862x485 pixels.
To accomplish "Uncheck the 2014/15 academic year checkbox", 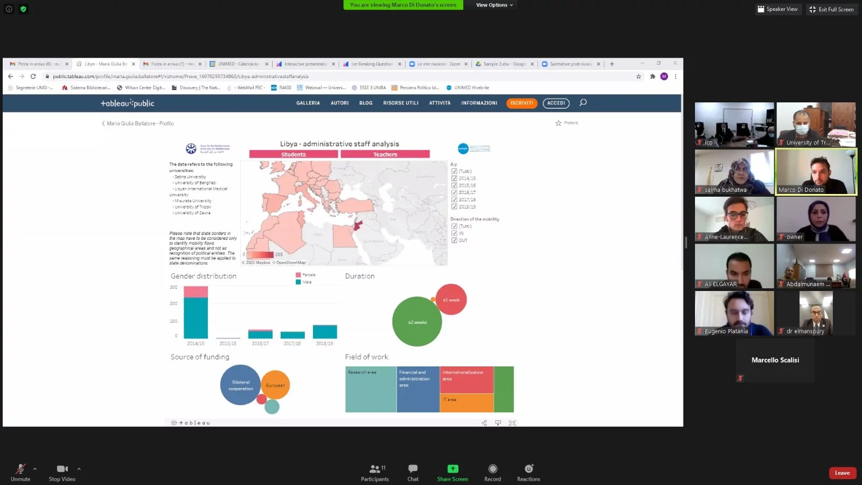I will (x=454, y=178).
